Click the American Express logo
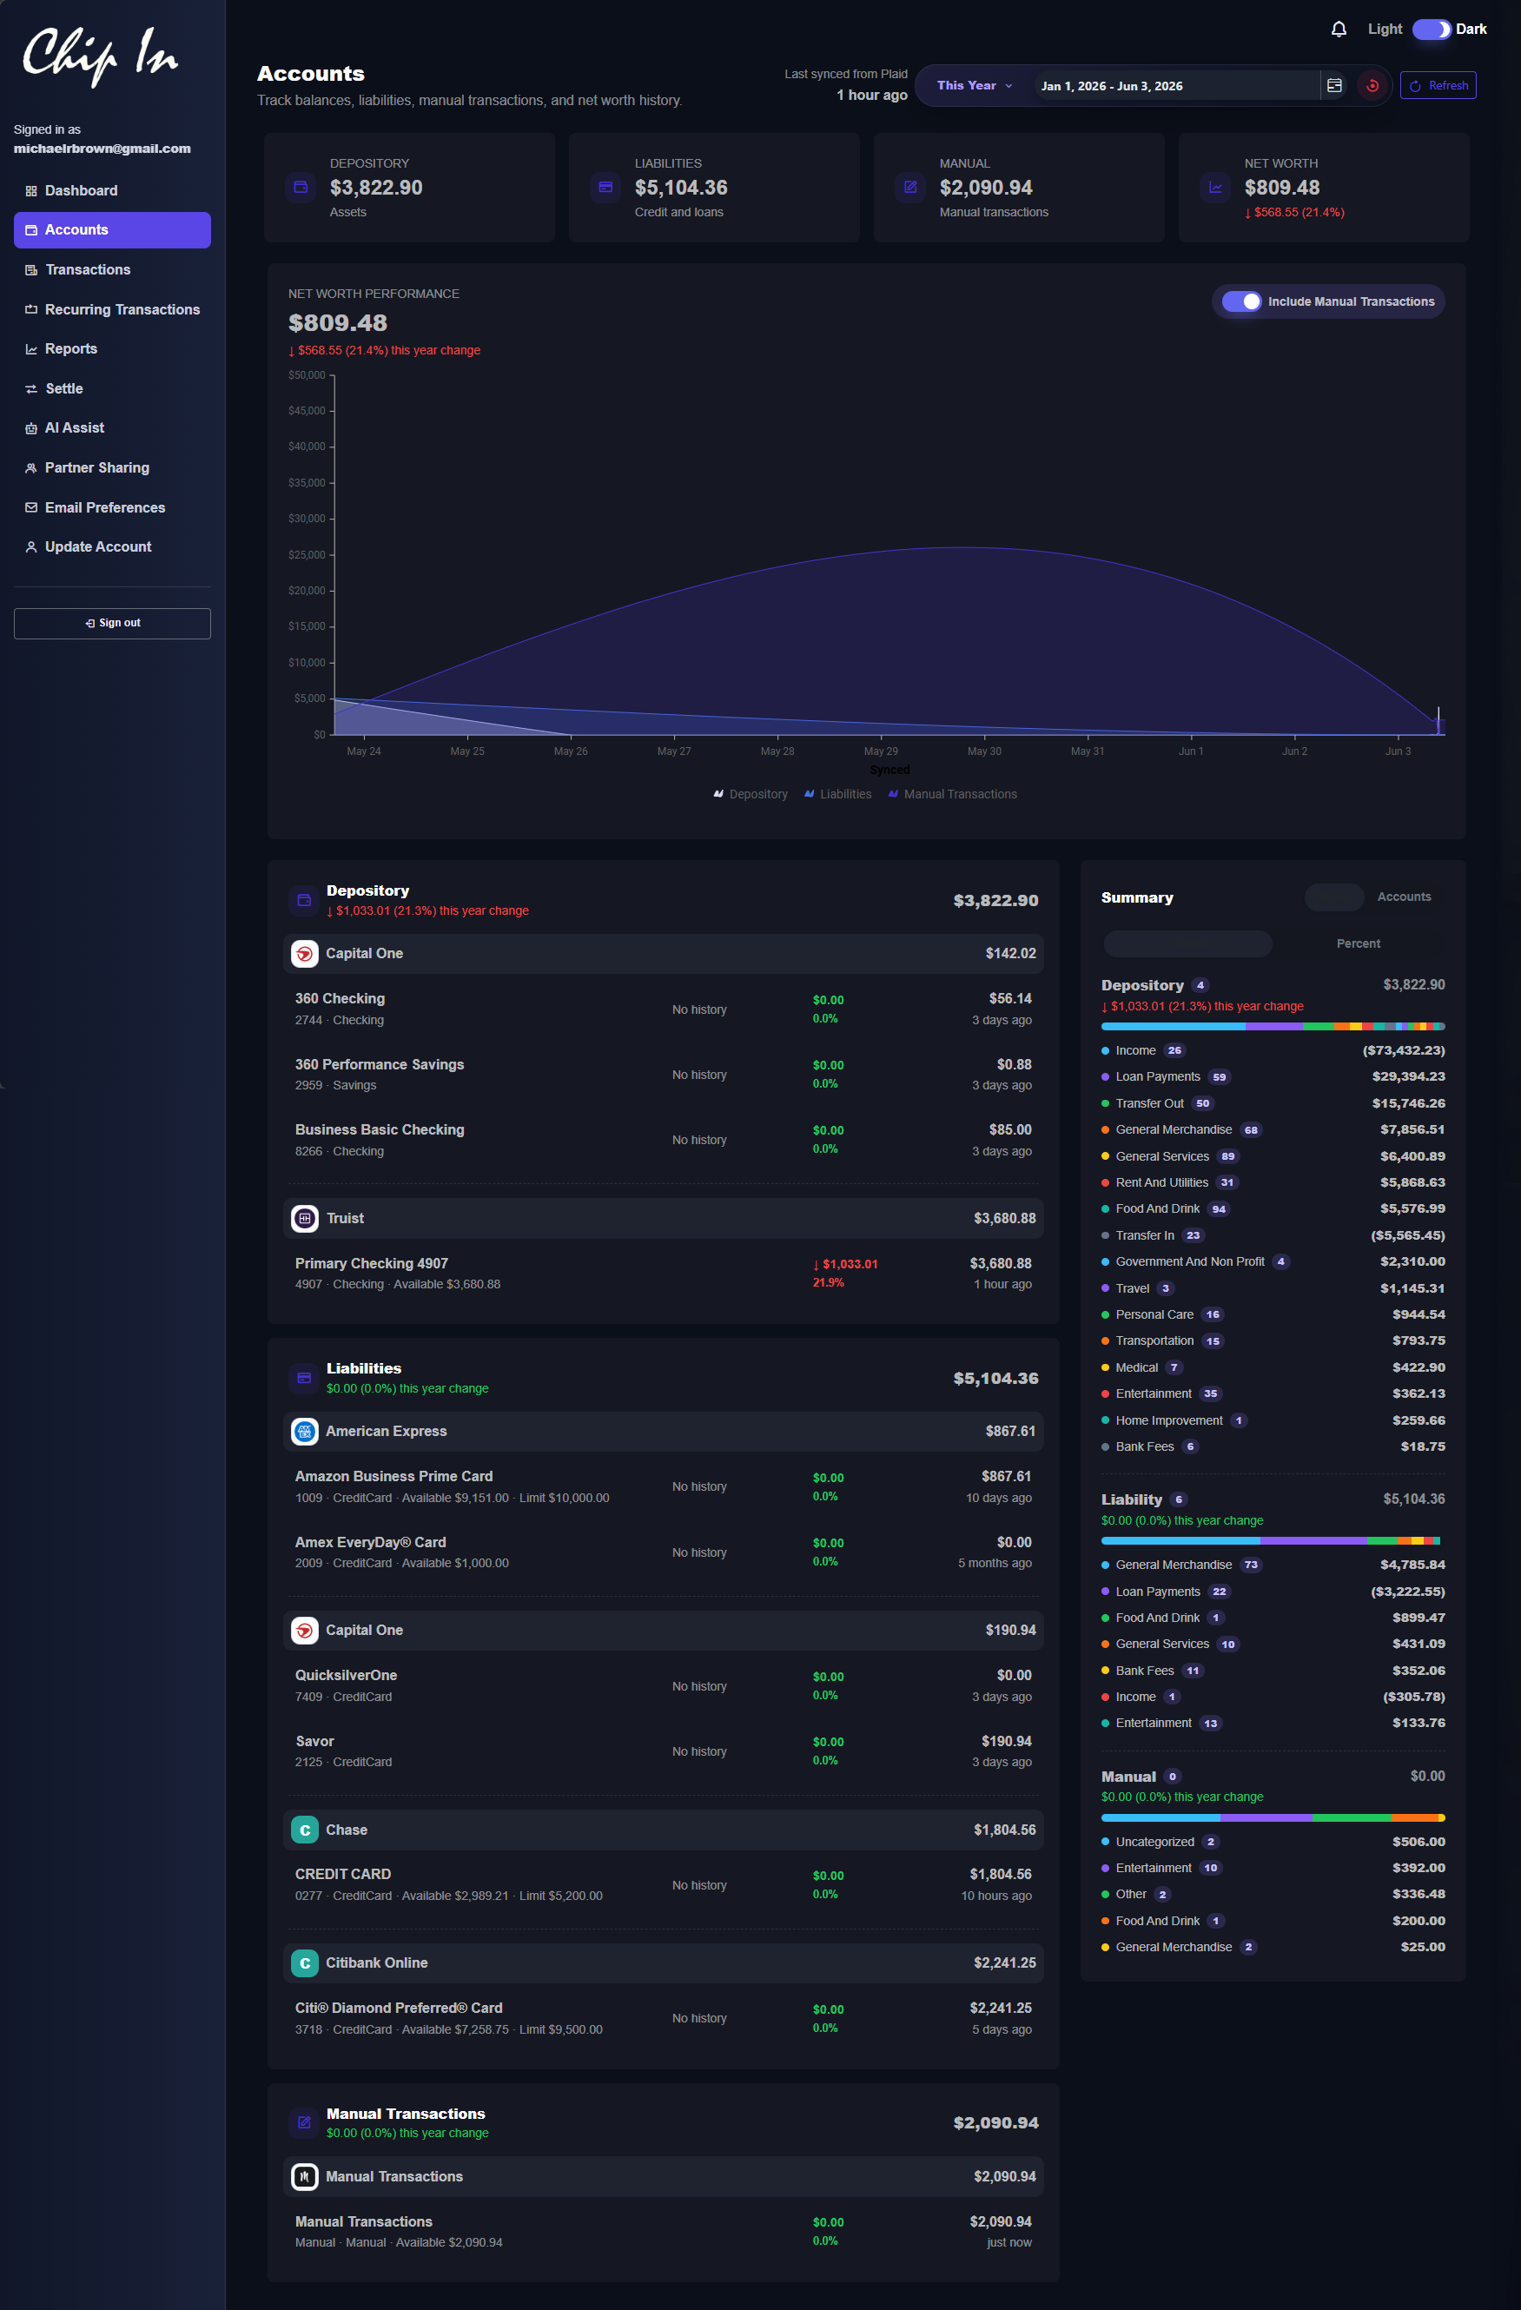Image resolution: width=1521 pixels, height=2310 pixels. [305, 1432]
